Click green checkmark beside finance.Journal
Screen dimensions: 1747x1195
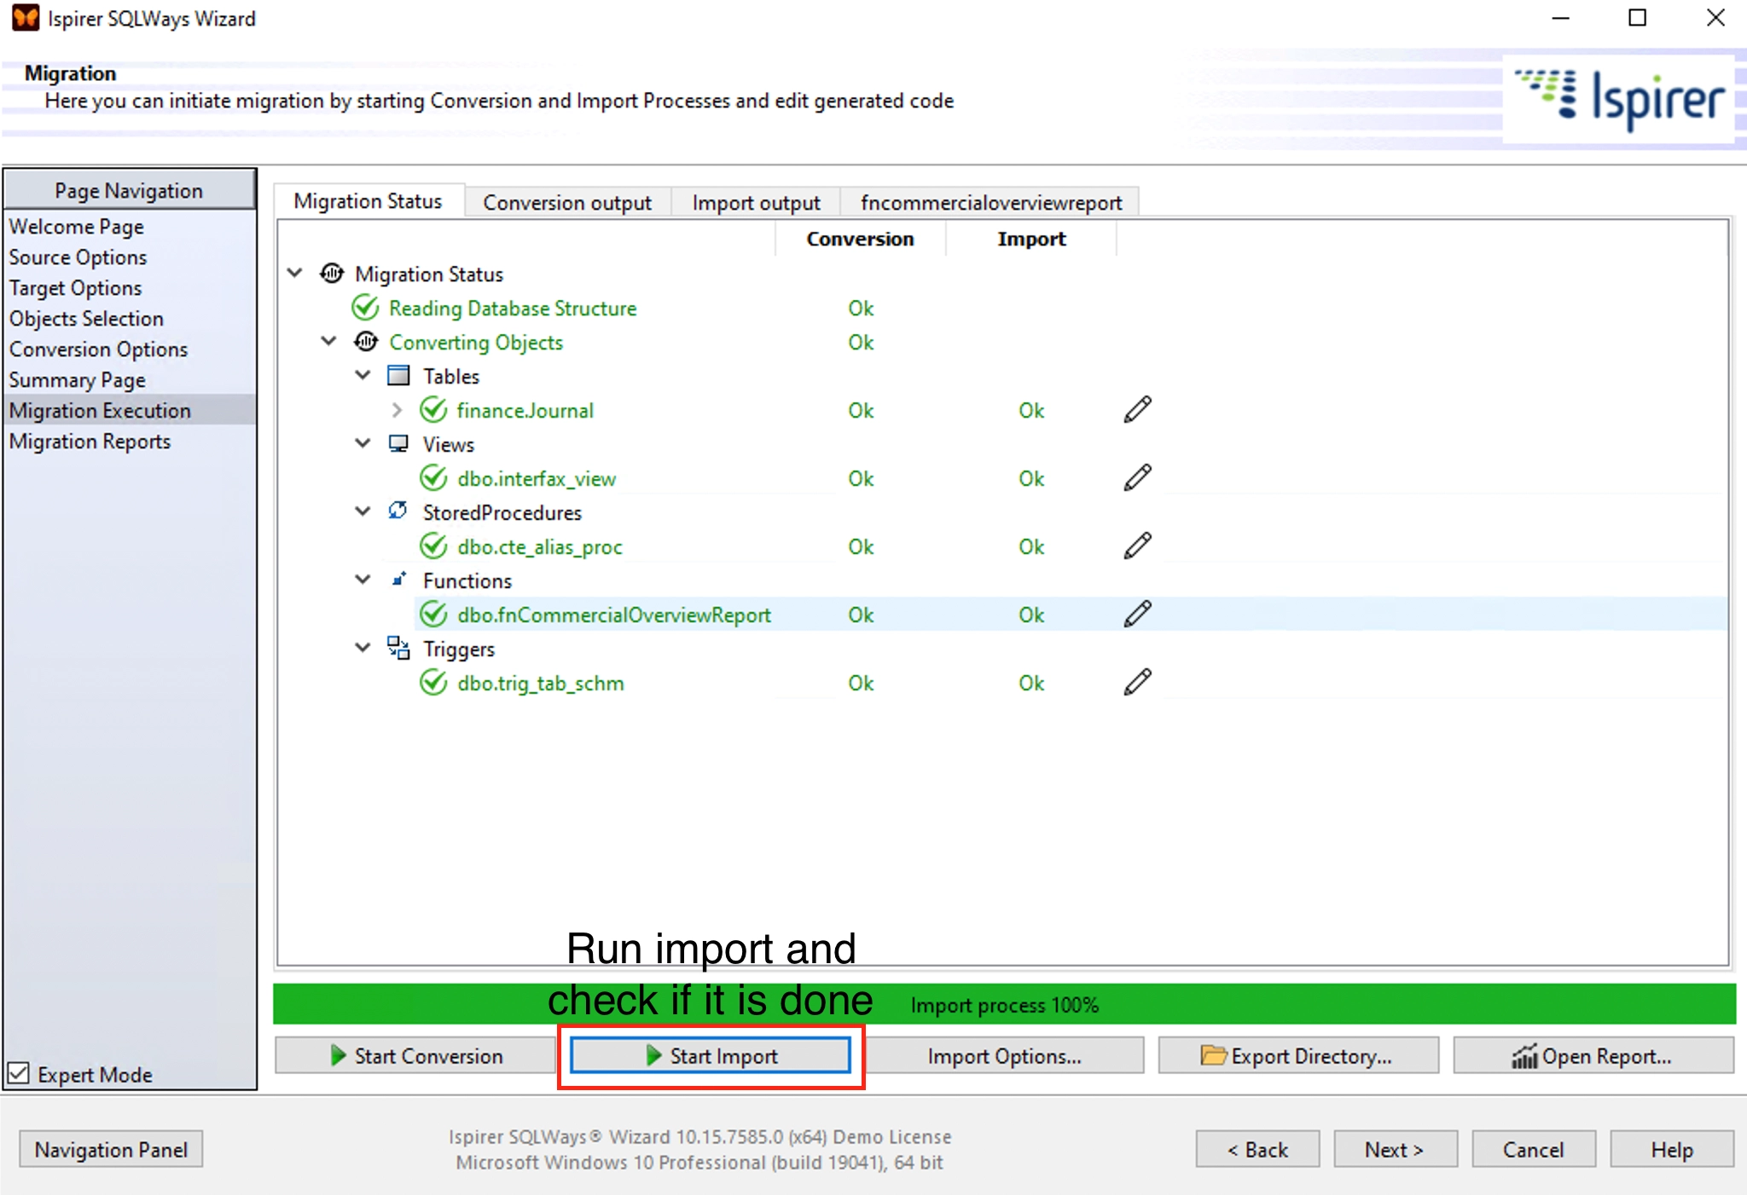433,410
